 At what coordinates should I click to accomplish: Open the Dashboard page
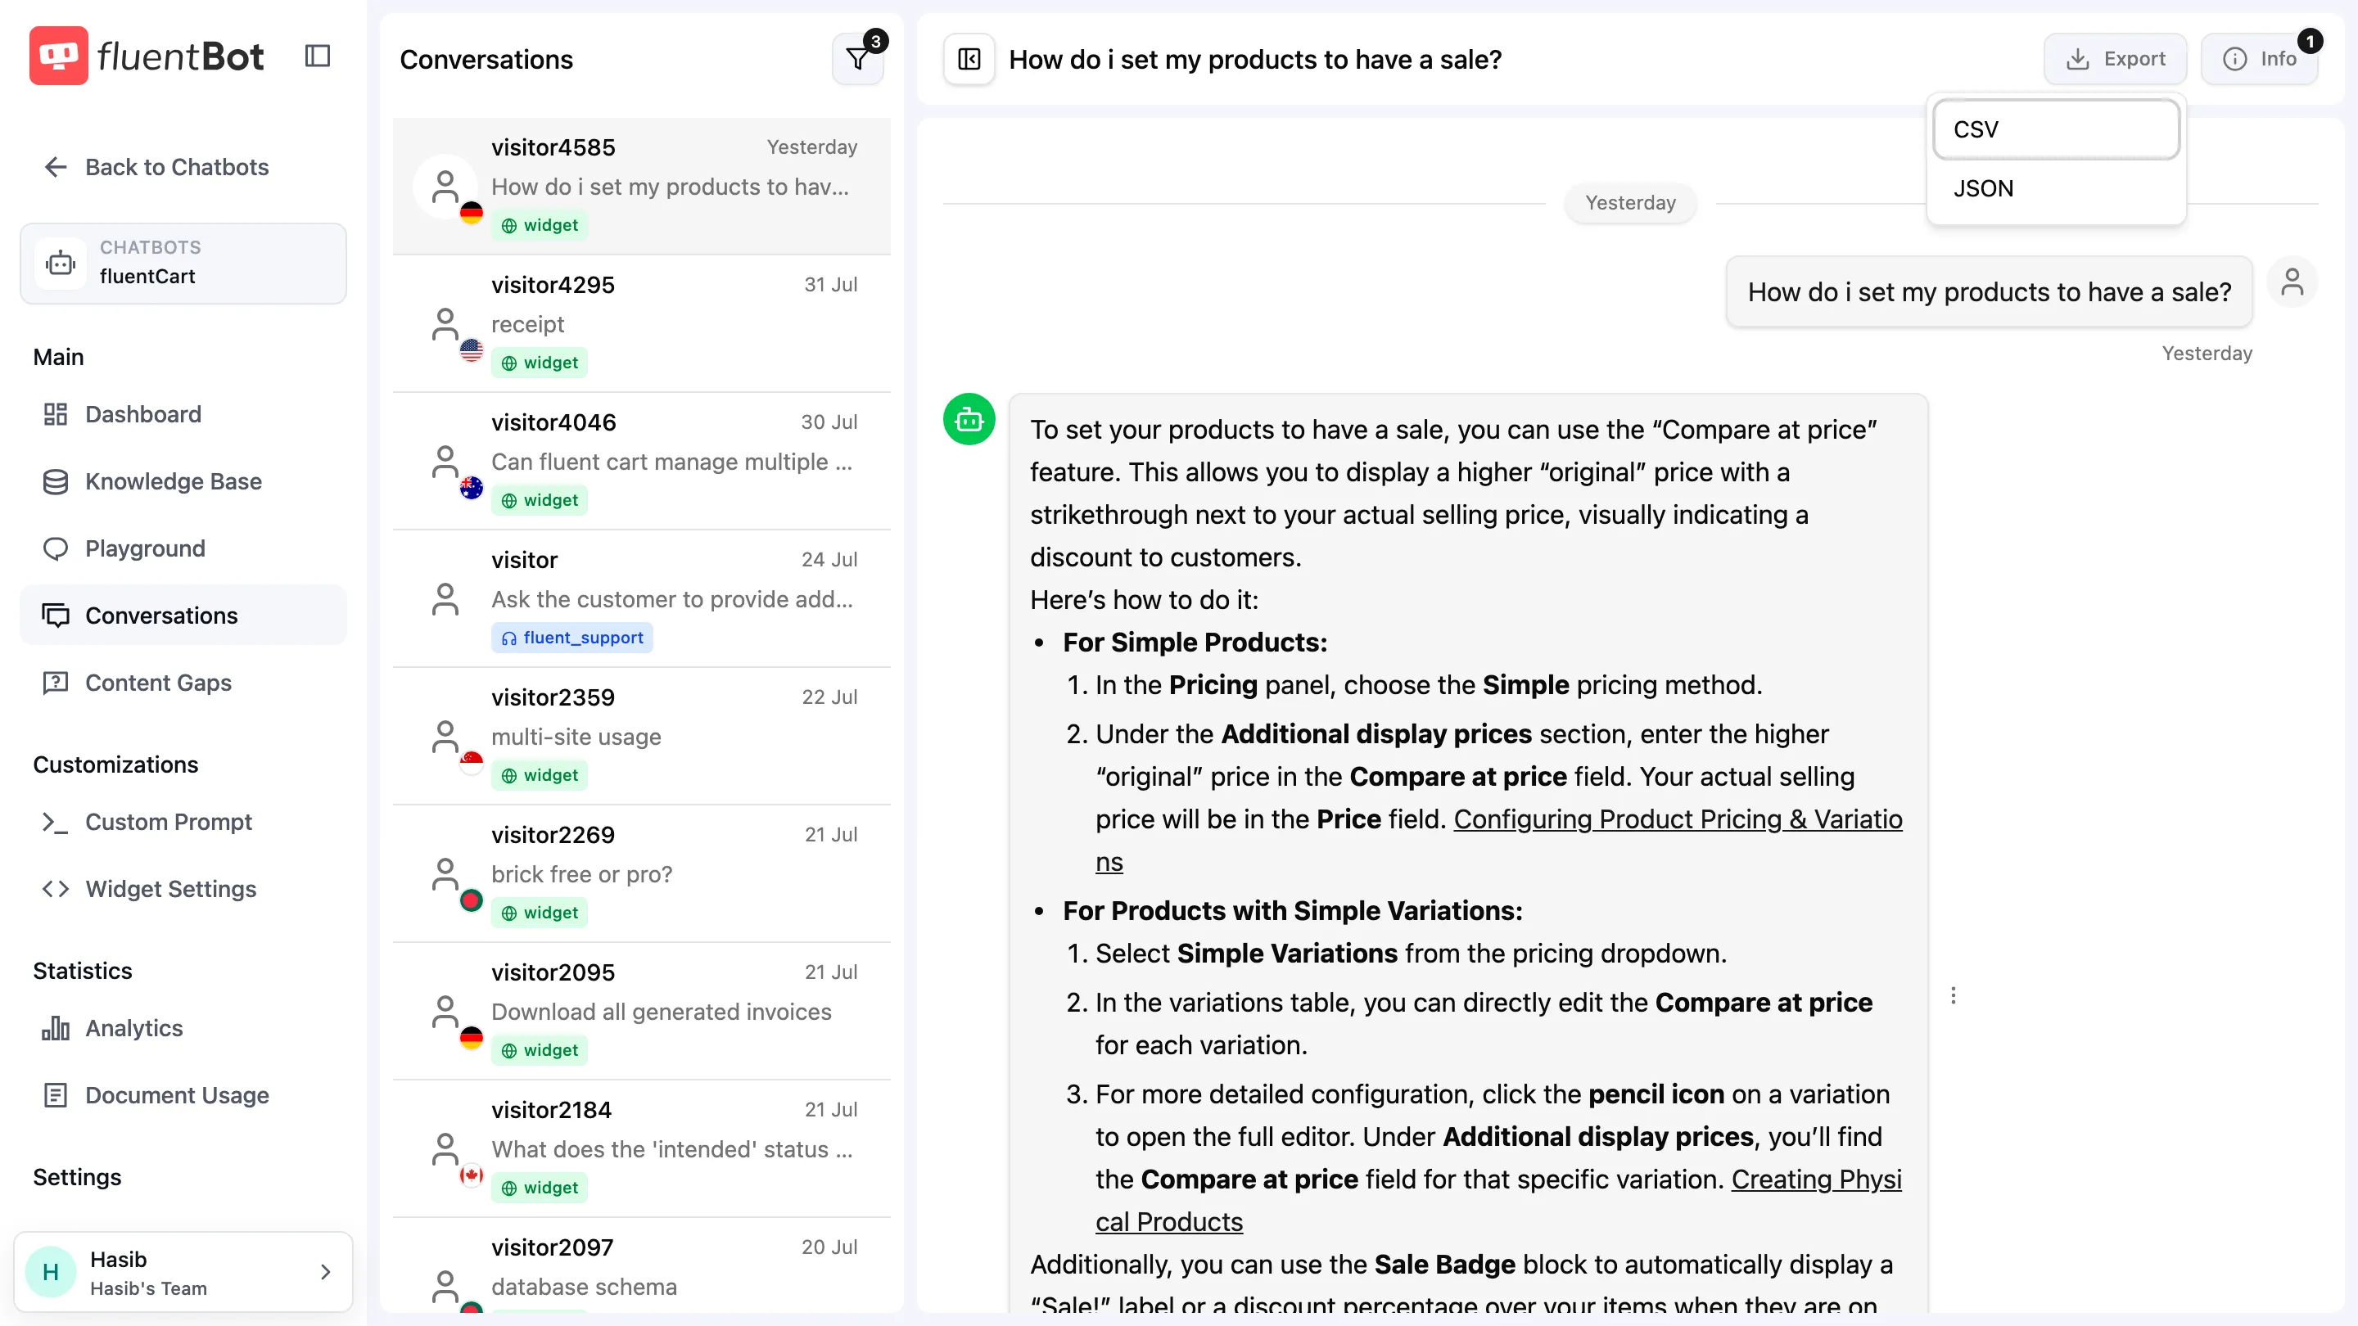pos(183,414)
